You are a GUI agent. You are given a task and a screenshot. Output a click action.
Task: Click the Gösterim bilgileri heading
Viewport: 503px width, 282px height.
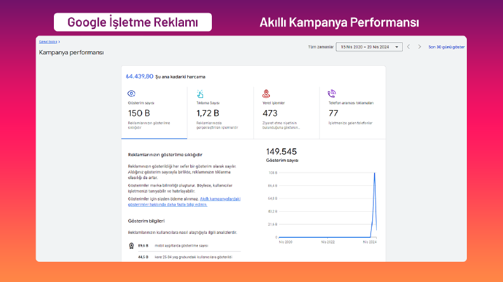tap(147, 221)
